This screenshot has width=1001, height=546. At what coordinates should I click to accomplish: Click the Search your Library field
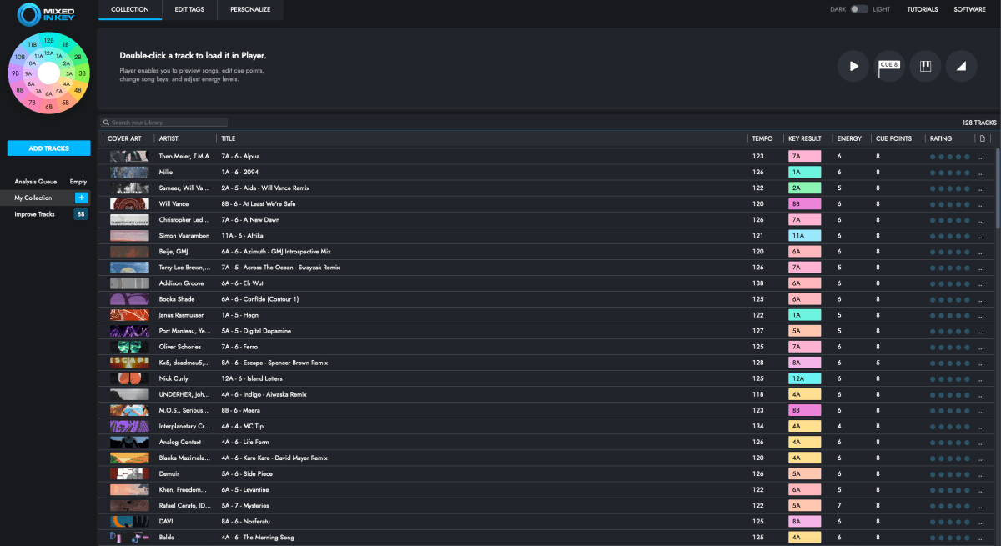pos(167,123)
